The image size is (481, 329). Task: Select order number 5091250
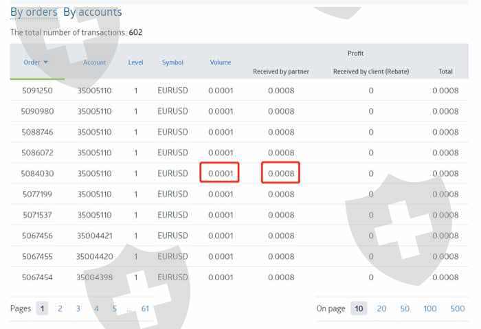[x=37, y=91]
